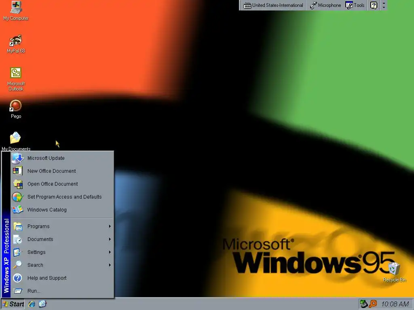Click the orange magnifier tray icon
Image resolution: width=414 pixels, height=310 pixels.
tap(373, 304)
